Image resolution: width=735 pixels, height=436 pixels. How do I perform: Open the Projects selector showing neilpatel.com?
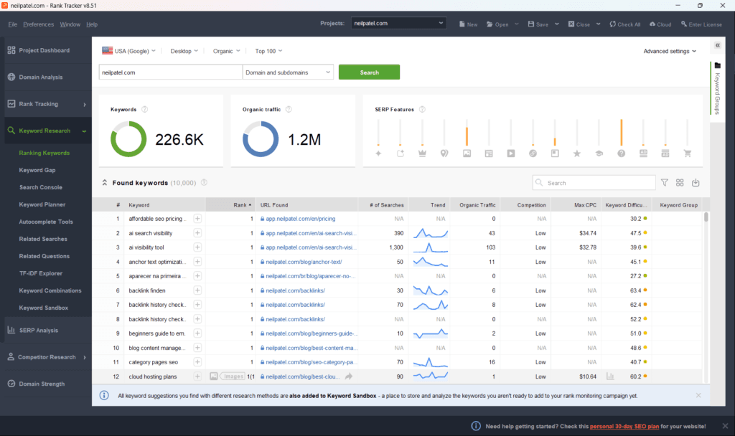(398, 23)
